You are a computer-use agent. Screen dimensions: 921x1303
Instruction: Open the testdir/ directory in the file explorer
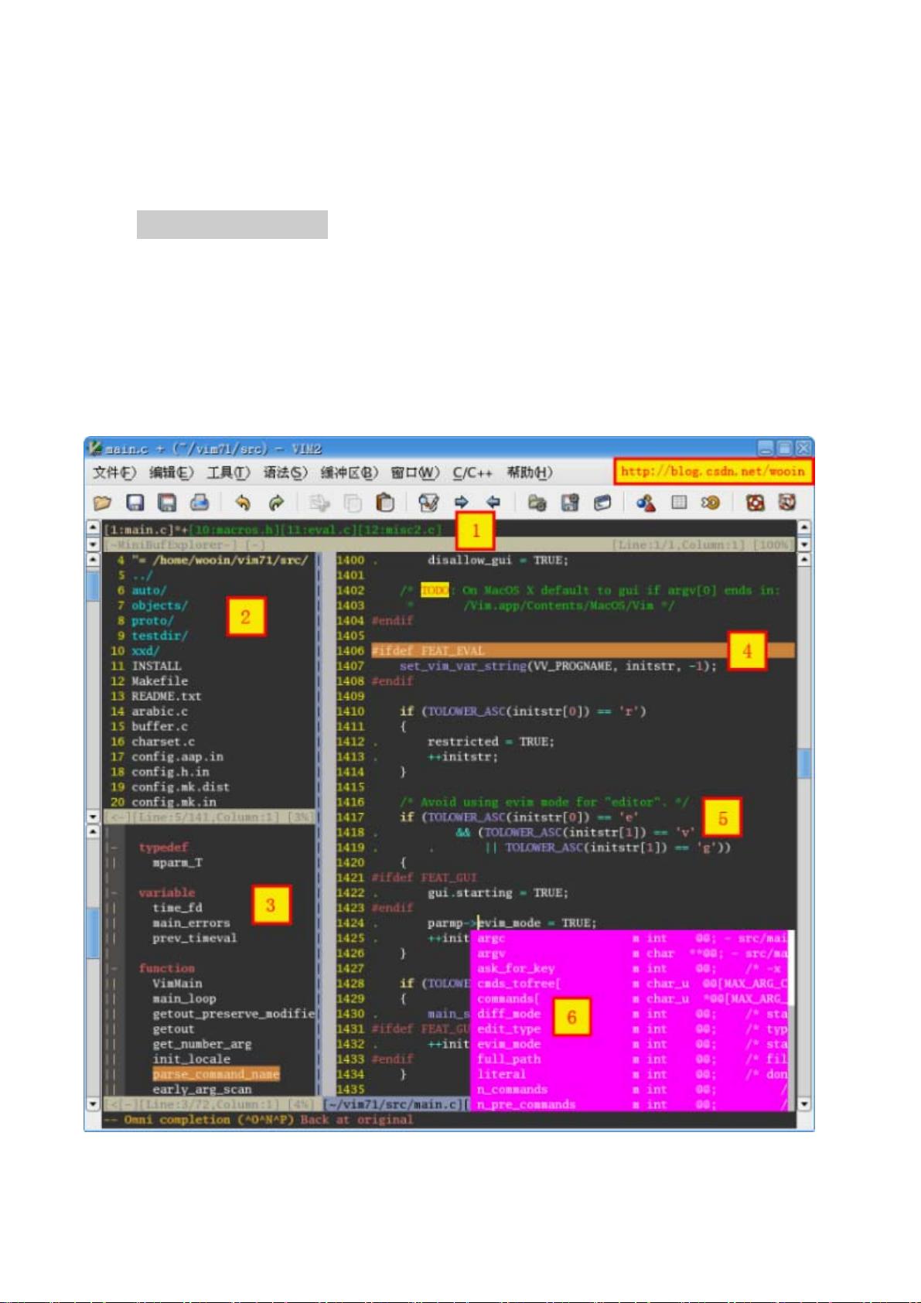[x=159, y=636]
